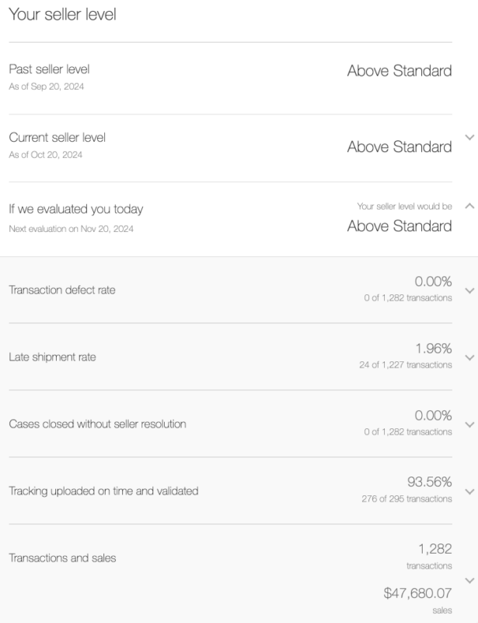This screenshot has height=623, width=478.
Task: Expand the Transactions and sales chevron
Action: pyautogui.click(x=468, y=581)
